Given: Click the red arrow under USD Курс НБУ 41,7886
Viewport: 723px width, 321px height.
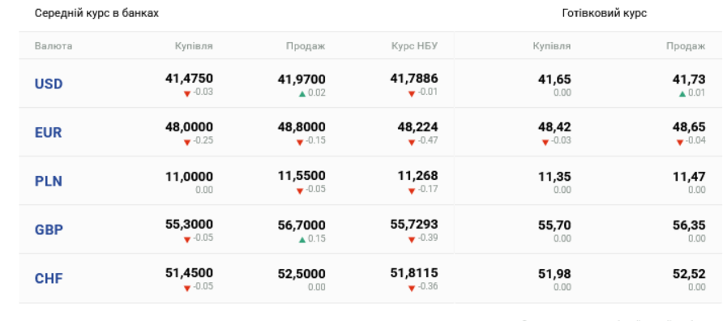Looking at the screenshot, I should click(x=412, y=94).
